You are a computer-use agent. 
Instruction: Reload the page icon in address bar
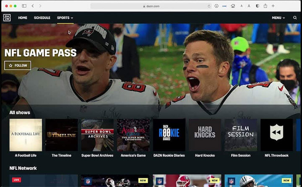pos(209,6)
